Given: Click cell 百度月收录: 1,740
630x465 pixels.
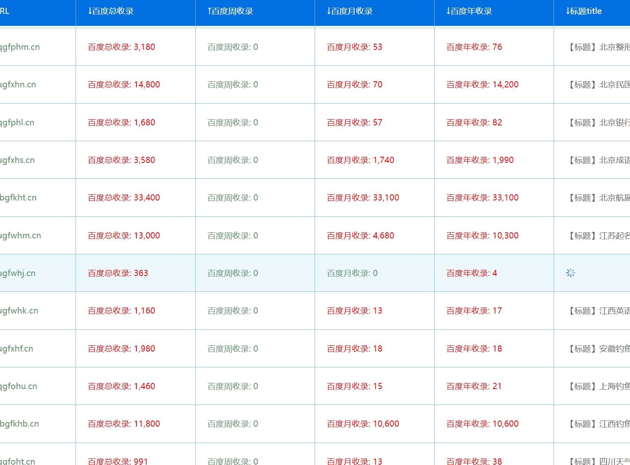Looking at the screenshot, I should pos(360,160).
